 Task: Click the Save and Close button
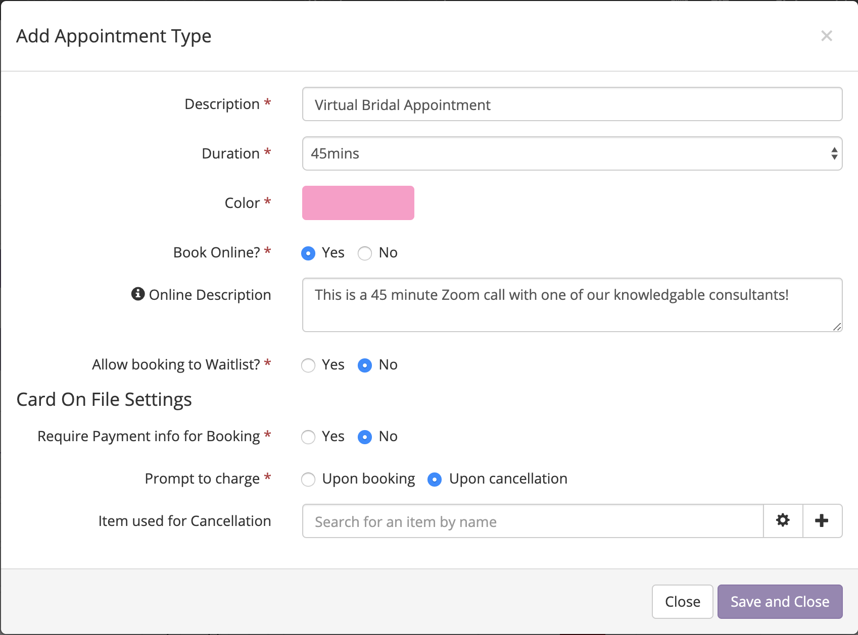780,602
